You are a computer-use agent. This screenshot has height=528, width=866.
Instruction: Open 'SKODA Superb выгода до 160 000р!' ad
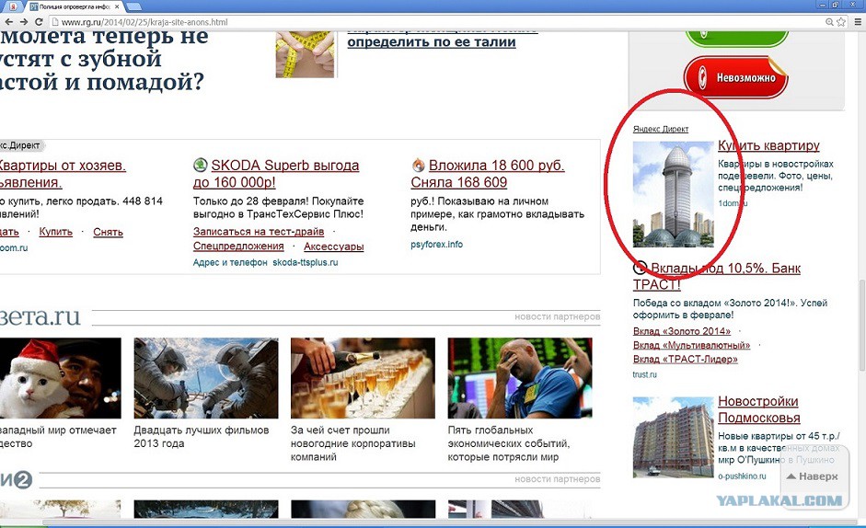[276, 174]
